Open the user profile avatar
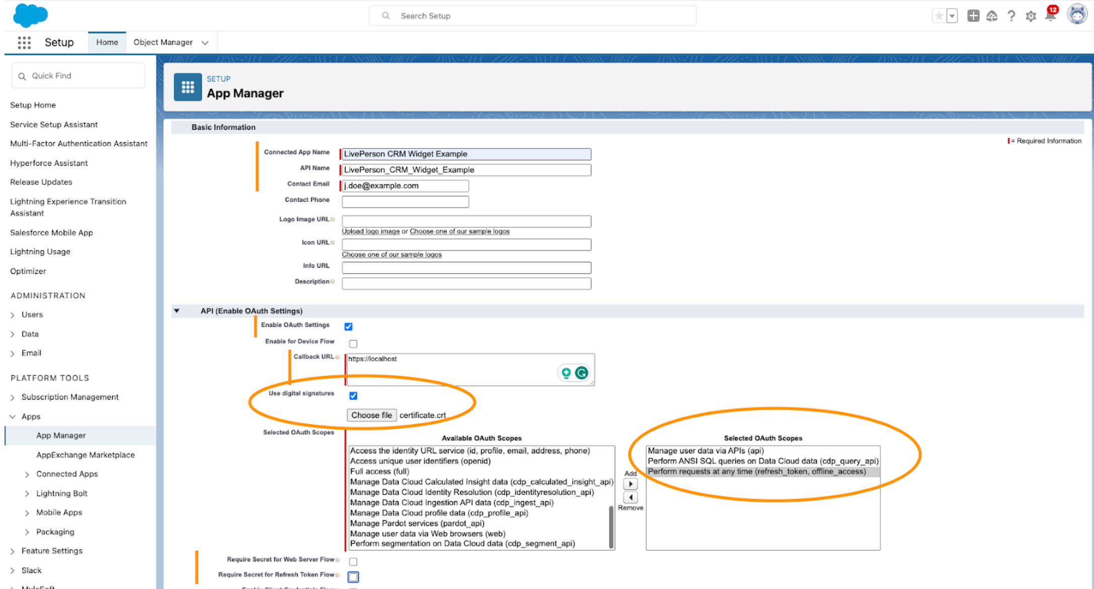Image resolution: width=1094 pixels, height=589 pixels. tap(1077, 15)
